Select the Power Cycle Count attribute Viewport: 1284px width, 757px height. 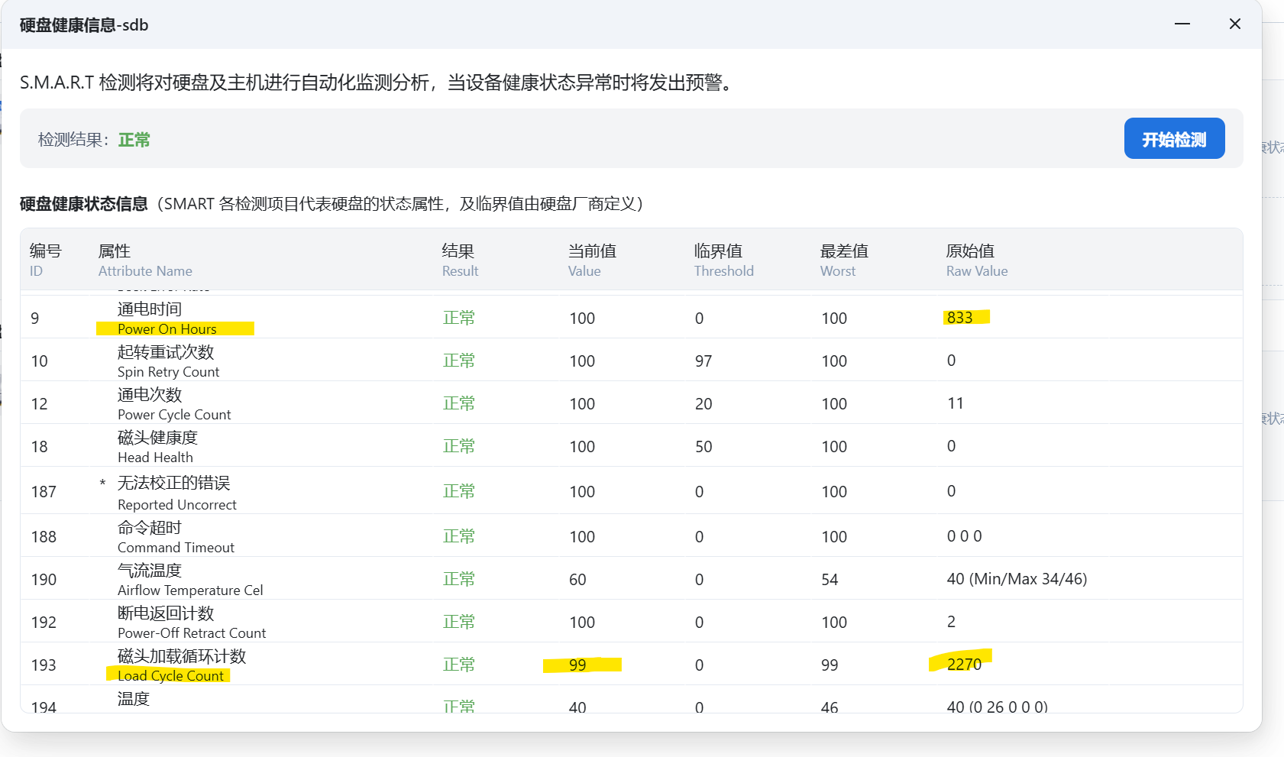pyautogui.click(x=174, y=415)
